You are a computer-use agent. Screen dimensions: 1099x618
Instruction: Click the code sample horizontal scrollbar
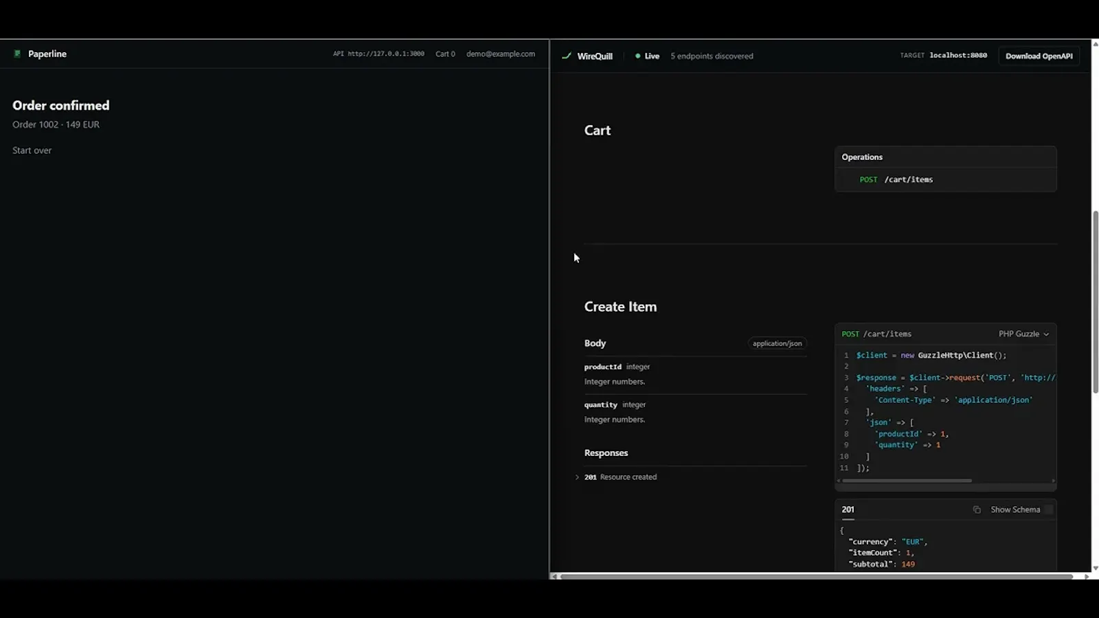[x=907, y=481]
